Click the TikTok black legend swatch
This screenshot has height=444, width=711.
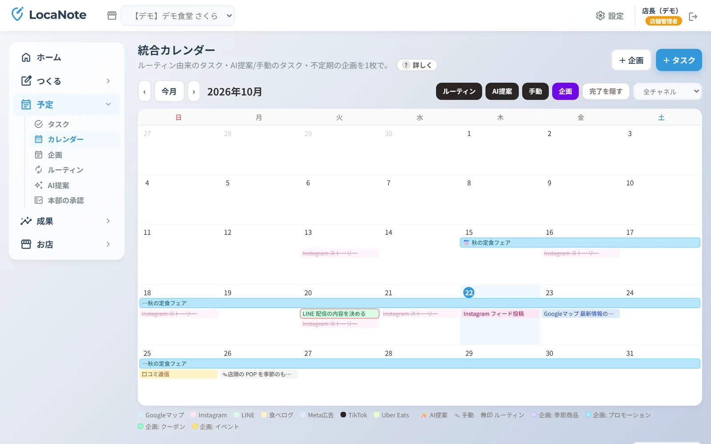tap(343, 415)
